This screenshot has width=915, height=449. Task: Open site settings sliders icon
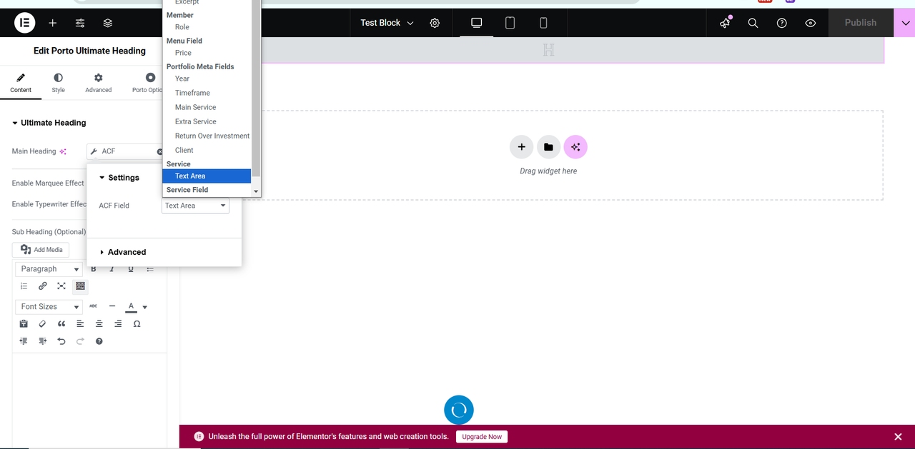(80, 23)
